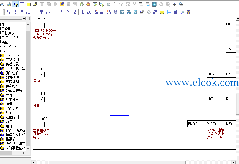The height and width of the screenshot is (164, 239).
Task: Click the upload from PLC icon
Action: (x=95, y=4)
